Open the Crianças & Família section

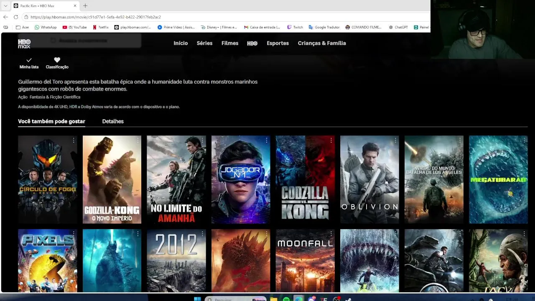coord(322,43)
